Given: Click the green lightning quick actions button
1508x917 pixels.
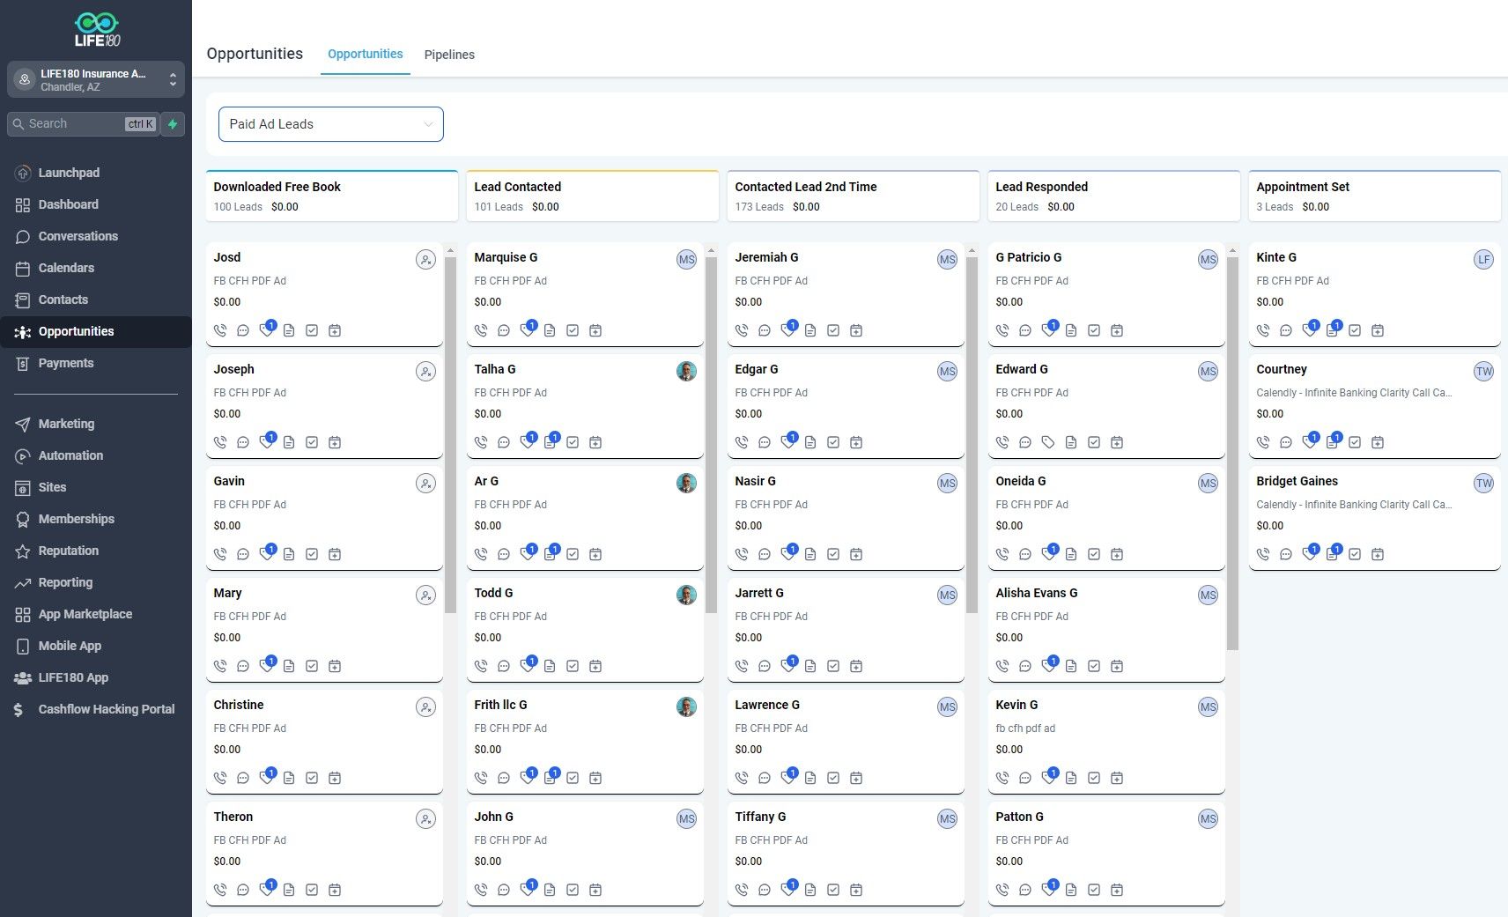Looking at the screenshot, I should (x=173, y=124).
